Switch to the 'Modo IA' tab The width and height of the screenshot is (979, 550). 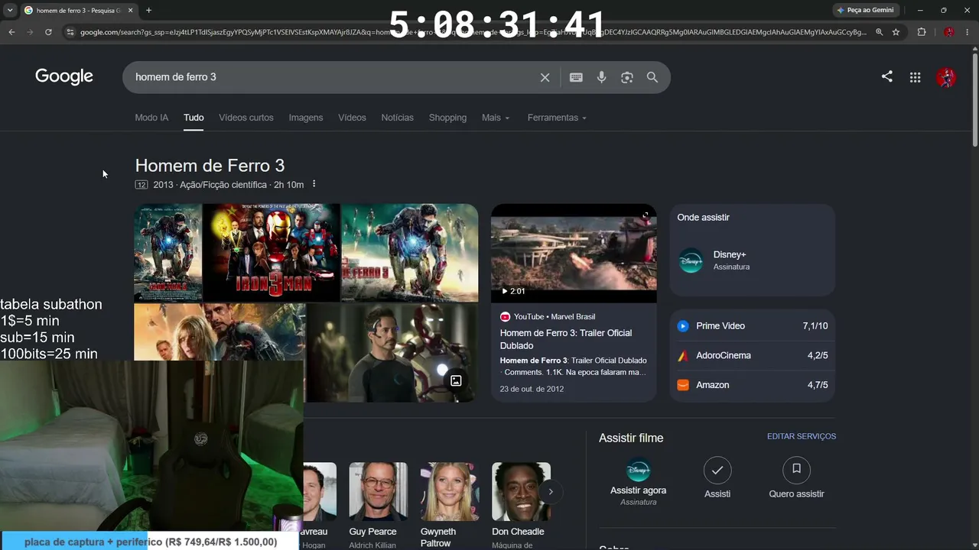[151, 118]
